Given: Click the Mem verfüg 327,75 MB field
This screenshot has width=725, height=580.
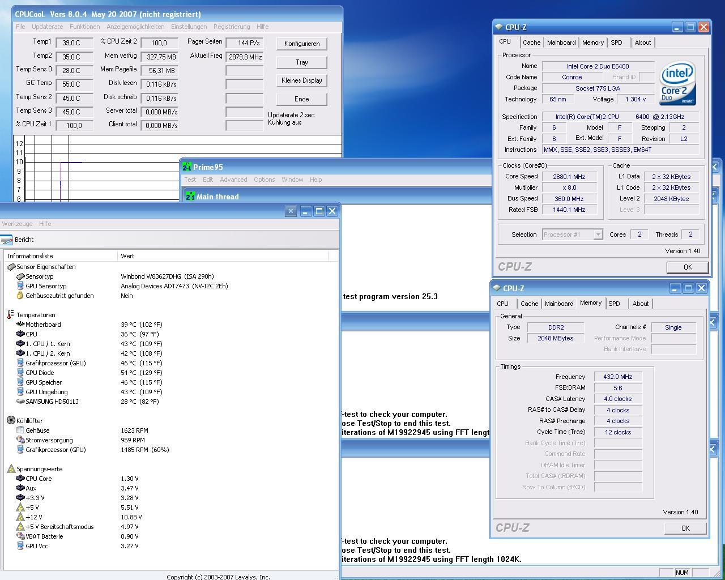Looking at the screenshot, I should (159, 57).
